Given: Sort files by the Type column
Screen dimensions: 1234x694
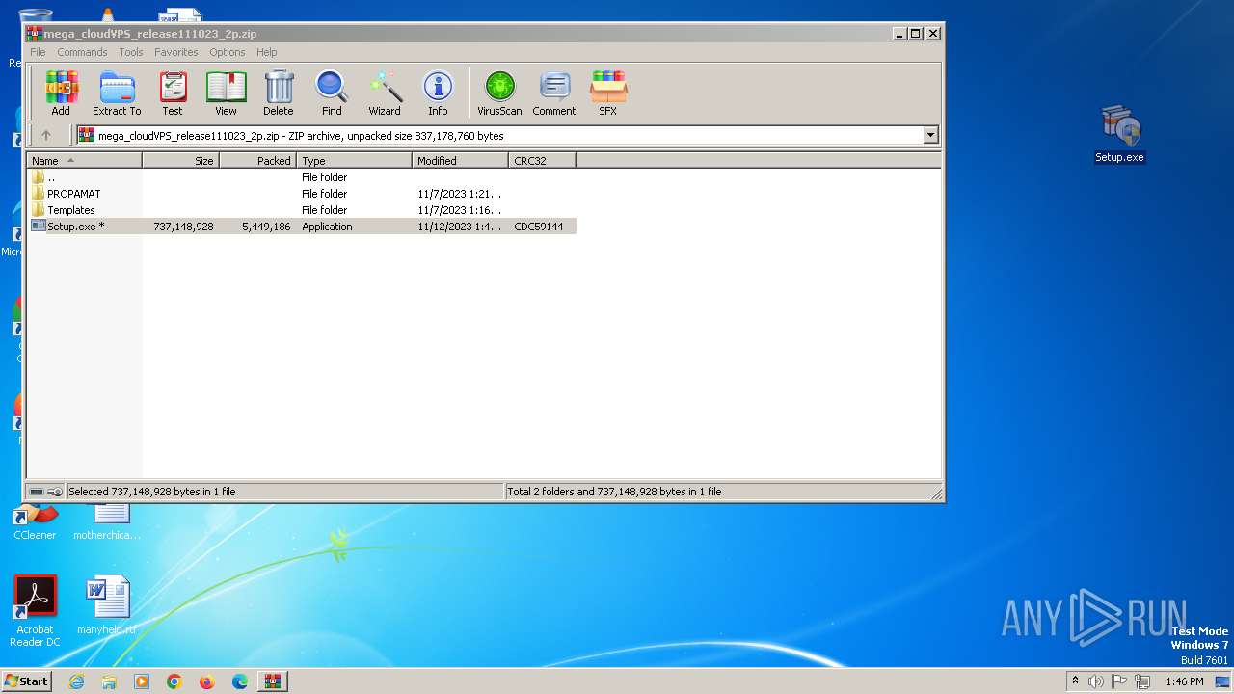Looking at the screenshot, I should (x=355, y=161).
